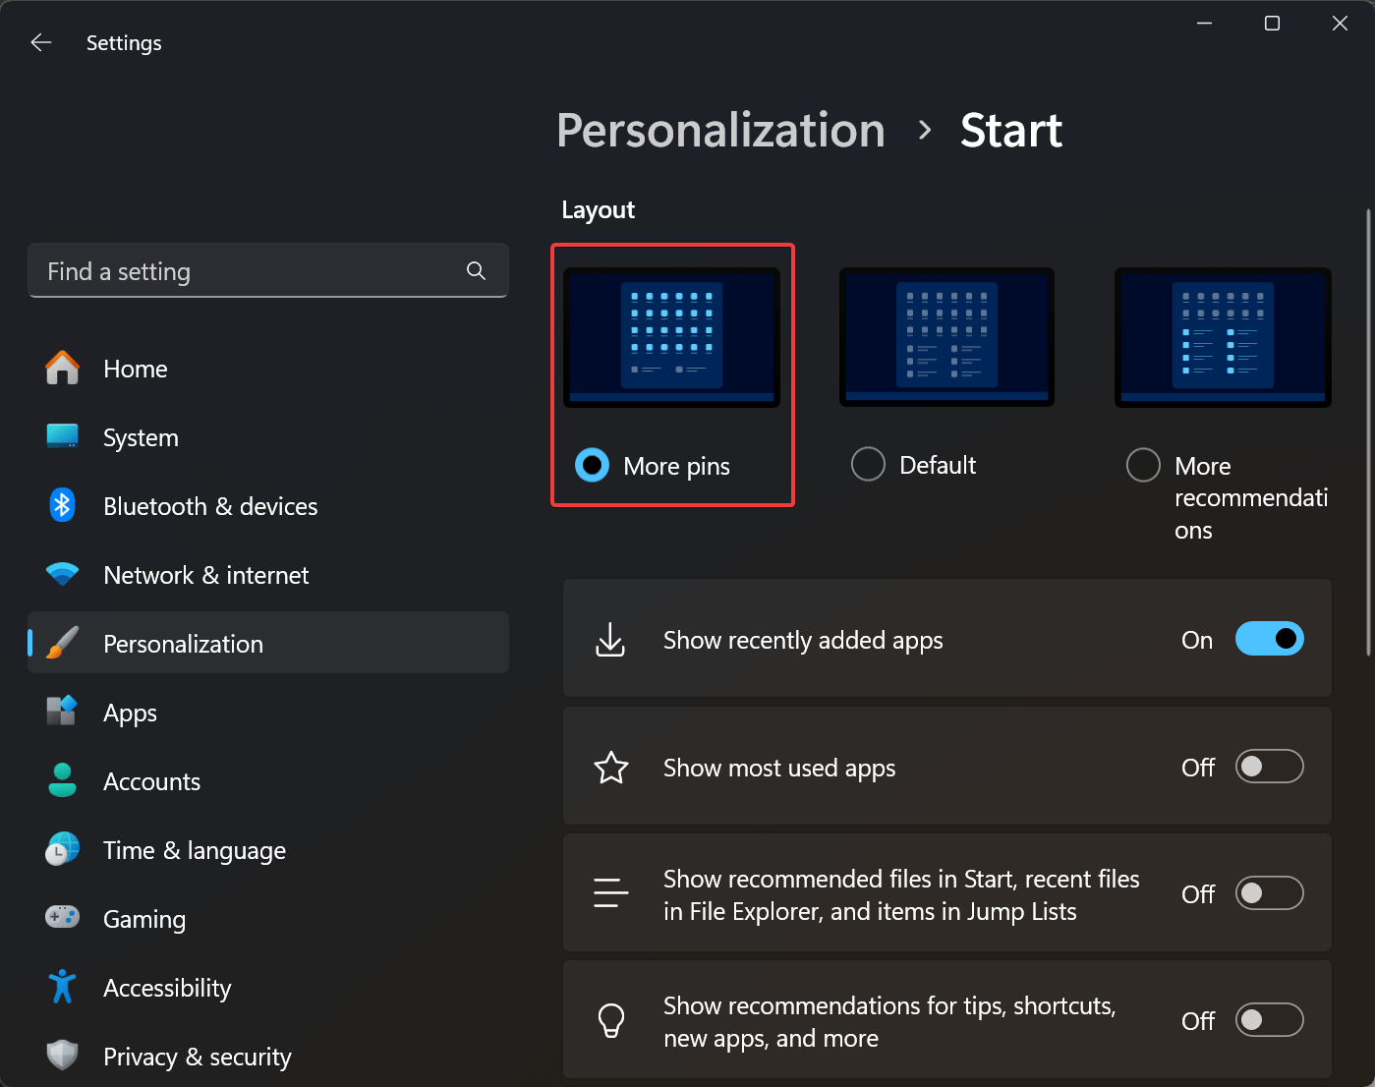1375x1087 pixels.
Task: Click the Find a setting search box
Action: (268, 270)
